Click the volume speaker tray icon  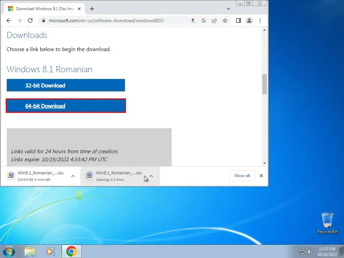pyautogui.click(x=310, y=252)
